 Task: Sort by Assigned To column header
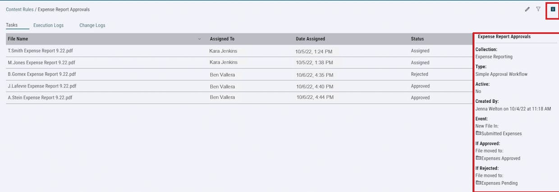(222, 39)
